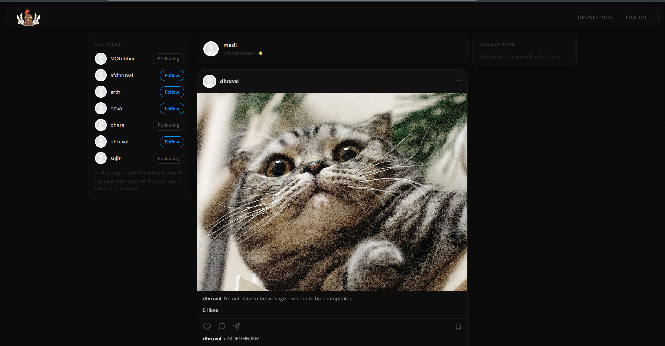665x346 pixels.
Task: Click medi's profile avatar
Action: (x=211, y=49)
